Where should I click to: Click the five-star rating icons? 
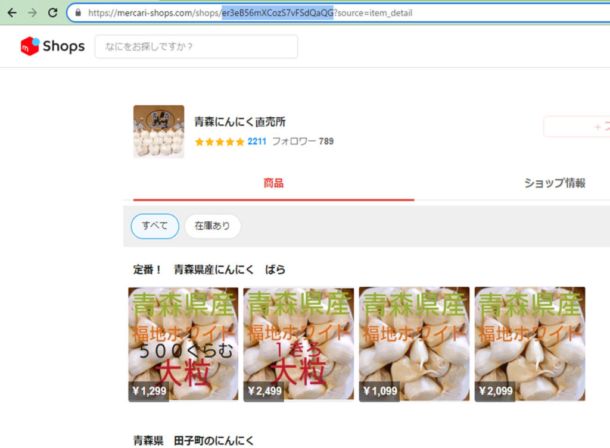219,142
